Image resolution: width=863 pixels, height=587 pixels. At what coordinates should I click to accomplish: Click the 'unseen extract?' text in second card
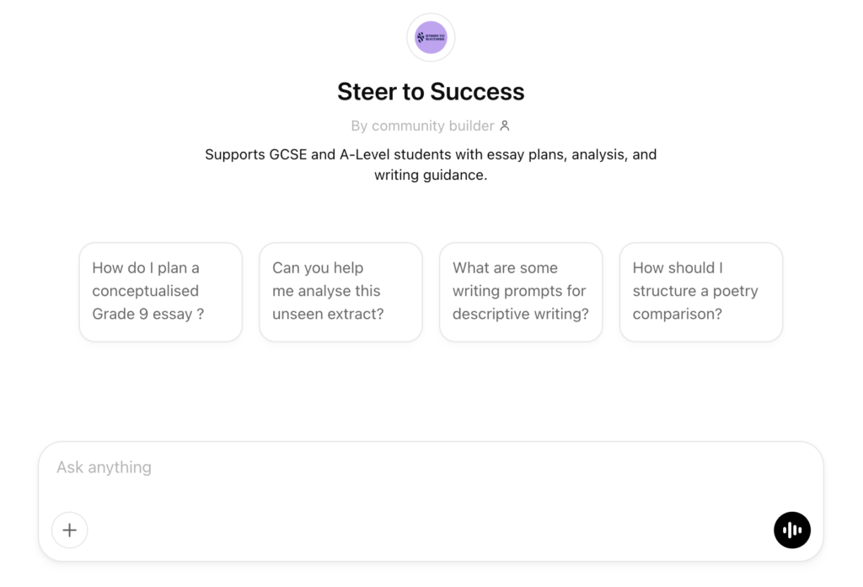328,314
